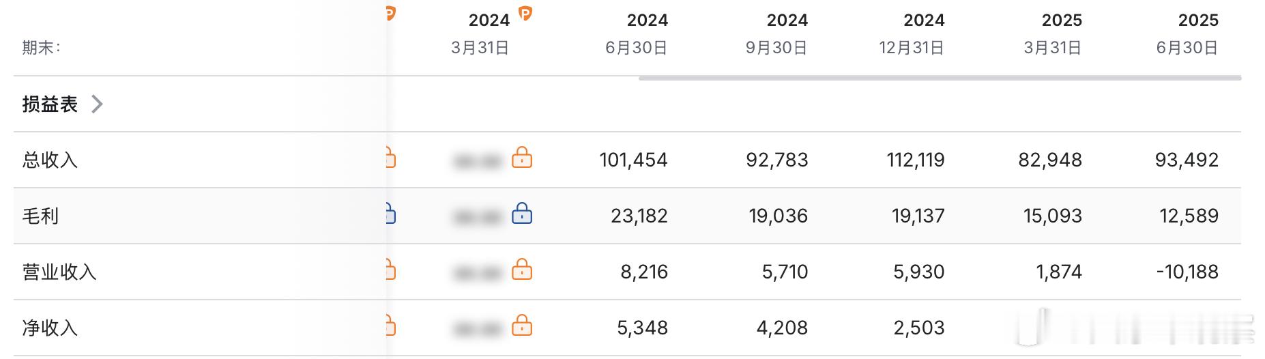Click the 2024 12月31日 column header

pos(912,33)
